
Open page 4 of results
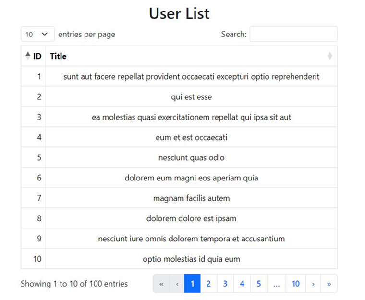click(242, 284)
